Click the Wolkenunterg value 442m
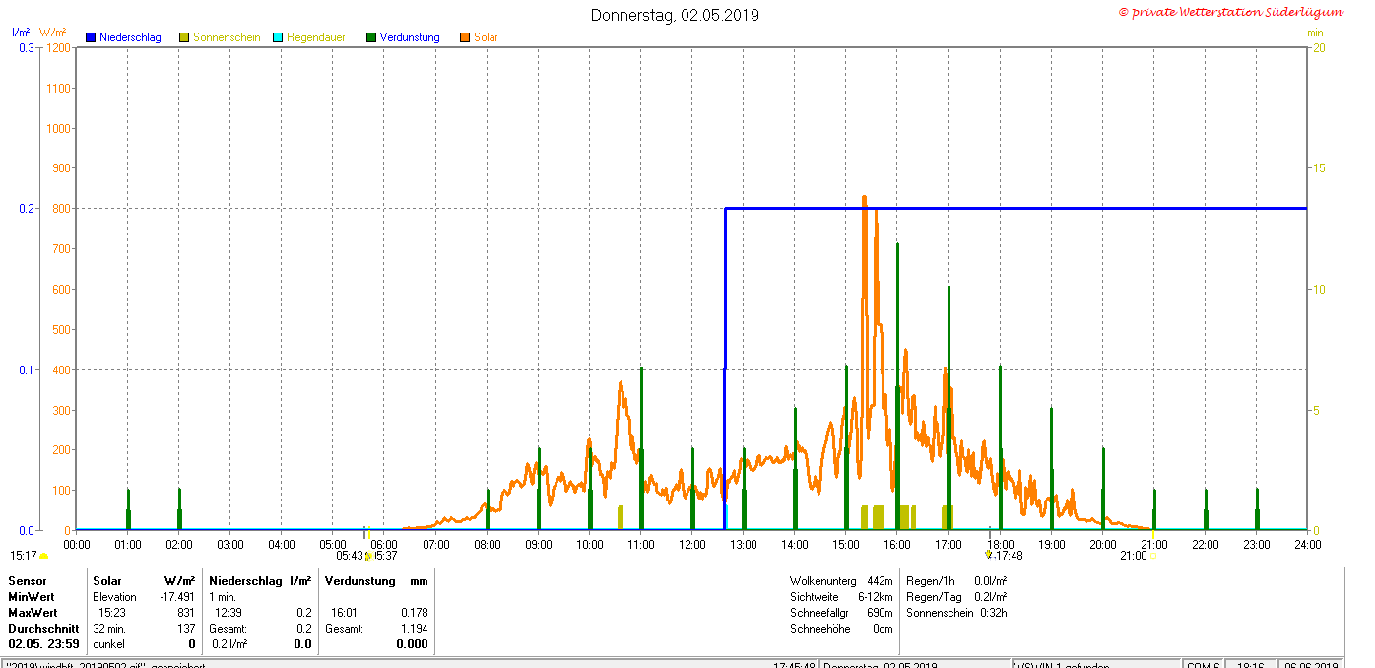This screenshot has height=668, width=1375. pyautogui.click(x=880, y=581)
